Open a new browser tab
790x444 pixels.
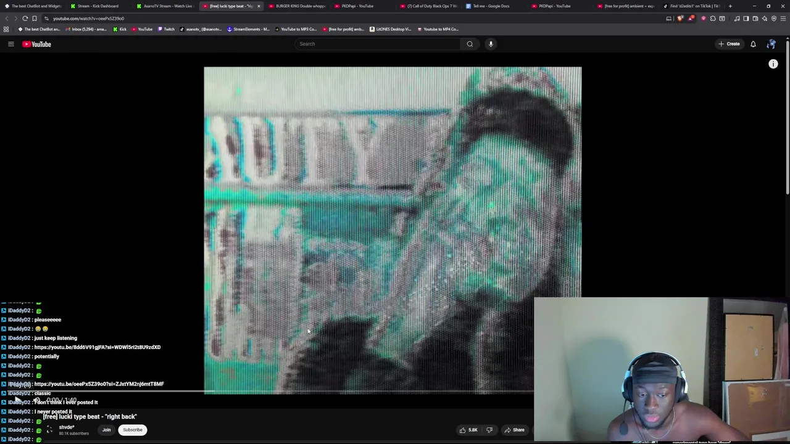pyautogui.click(x=730, y=6)
